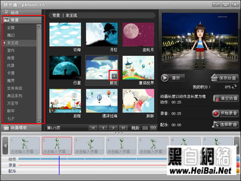Image resolution: width=241 pixels, height=181 pixels.
Task: Go to next page of backgrounds
Action: click(113, 128)
